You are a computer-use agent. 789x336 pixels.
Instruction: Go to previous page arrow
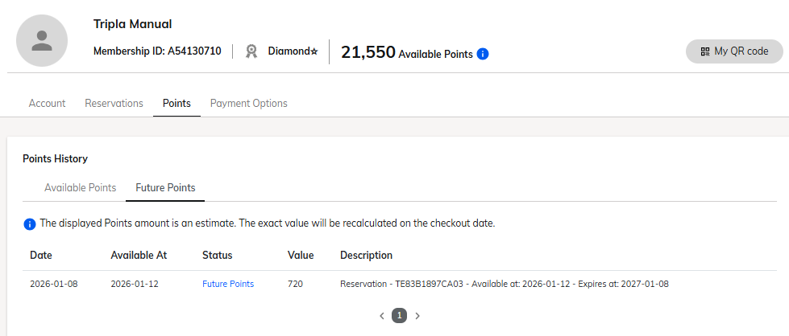point(382,316)
